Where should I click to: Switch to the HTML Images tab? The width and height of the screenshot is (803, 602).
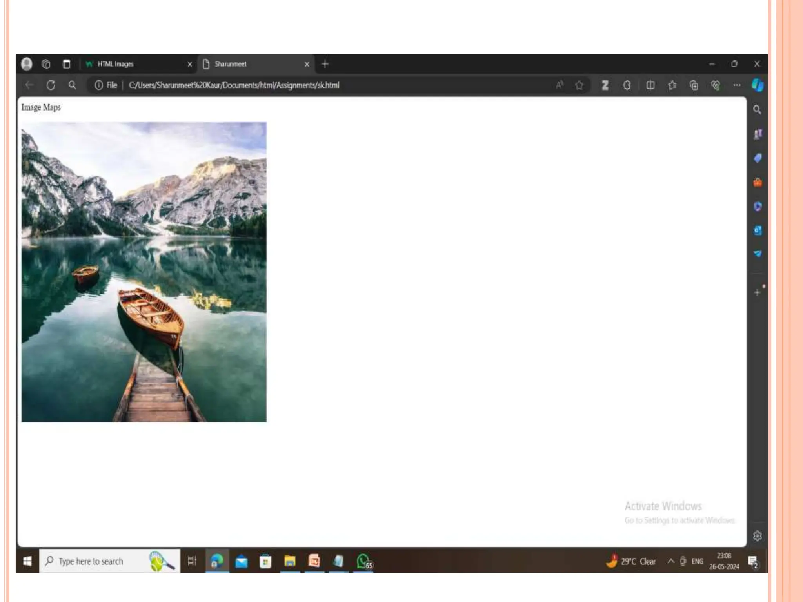pyautogui.click(x=133, y=64)
